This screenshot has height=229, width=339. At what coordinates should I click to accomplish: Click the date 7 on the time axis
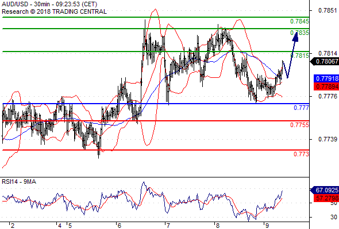pos(168,226)
